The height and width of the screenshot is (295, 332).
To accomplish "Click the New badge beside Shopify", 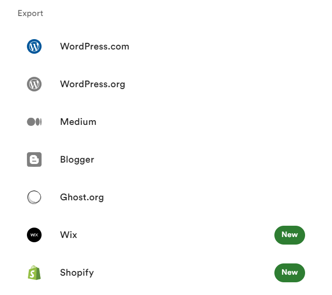I will pyautogui.click(x=289, y=273).
